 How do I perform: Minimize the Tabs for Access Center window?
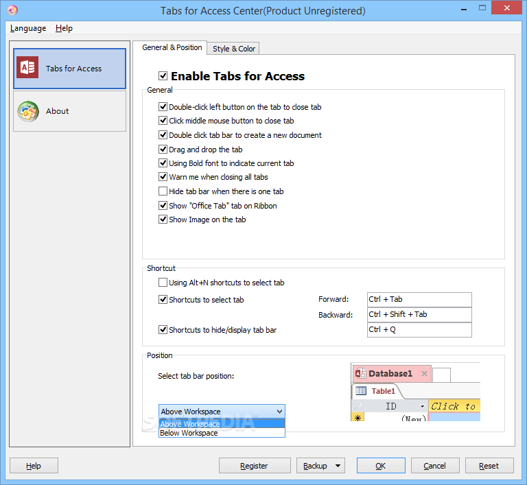pos(464,8)
